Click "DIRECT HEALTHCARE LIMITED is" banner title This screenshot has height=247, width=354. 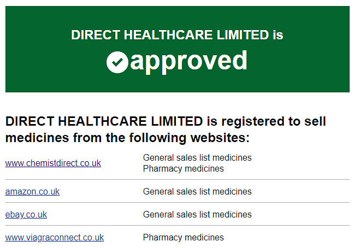coord(177,35)
